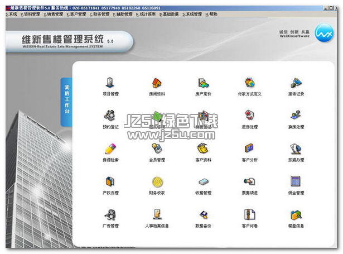Open the 人事档案信息 icon
Viewport: 343px width, 254px height.
click(x=157, y=214)
